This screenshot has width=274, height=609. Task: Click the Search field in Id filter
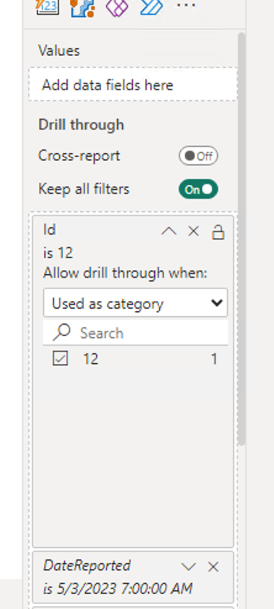pos(135,333)
